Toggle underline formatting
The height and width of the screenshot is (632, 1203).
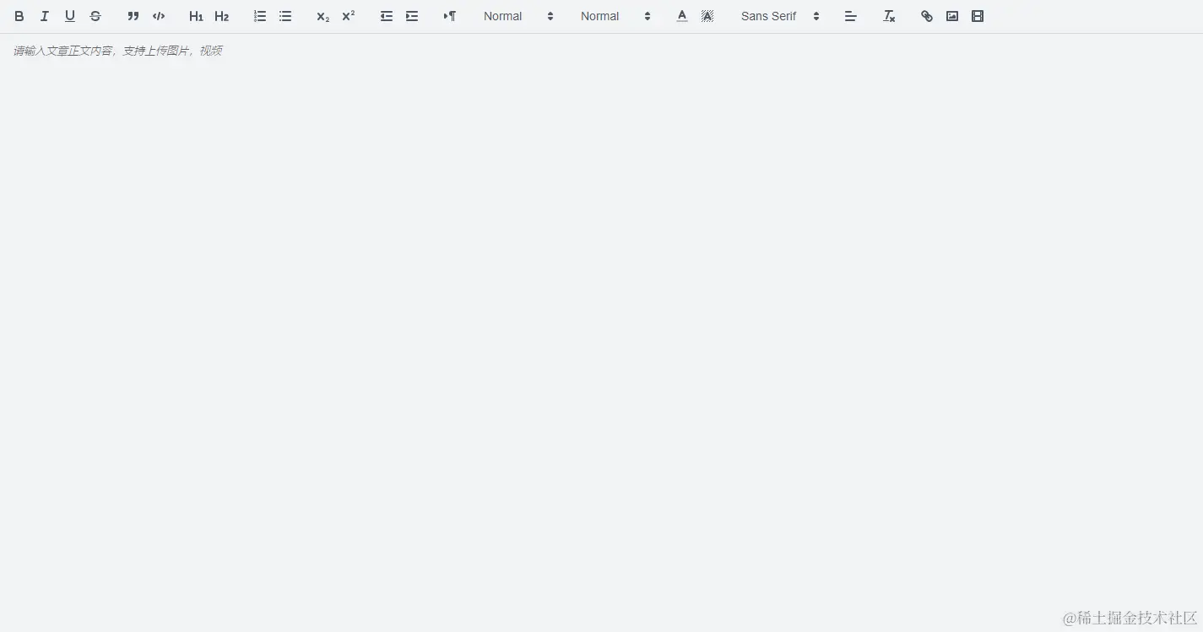[70, 16]
